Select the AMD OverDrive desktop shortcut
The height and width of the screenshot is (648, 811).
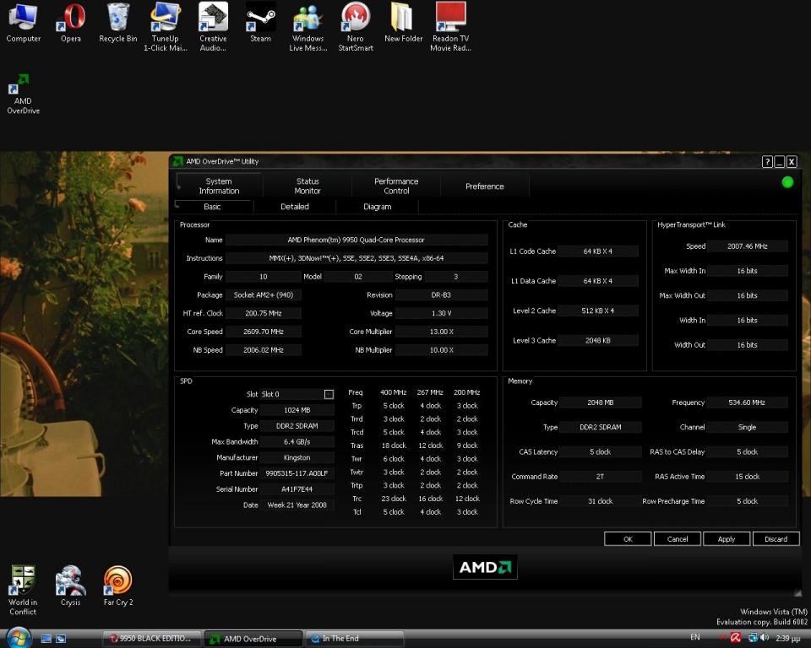24,94
